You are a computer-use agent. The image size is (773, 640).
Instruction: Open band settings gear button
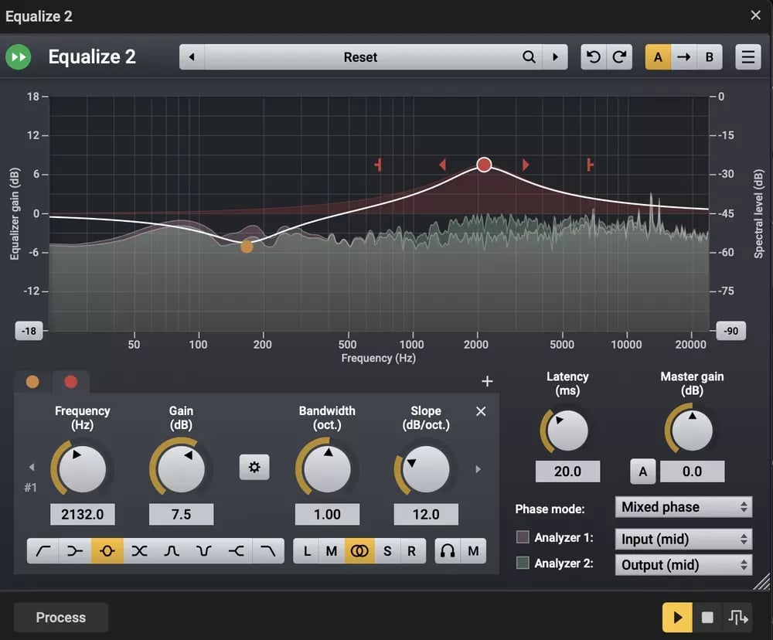tap(254, 467)
